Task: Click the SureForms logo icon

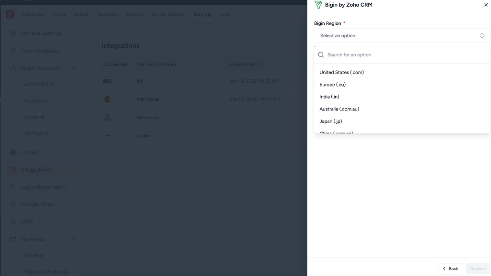Action: click(x=11, y=14)
